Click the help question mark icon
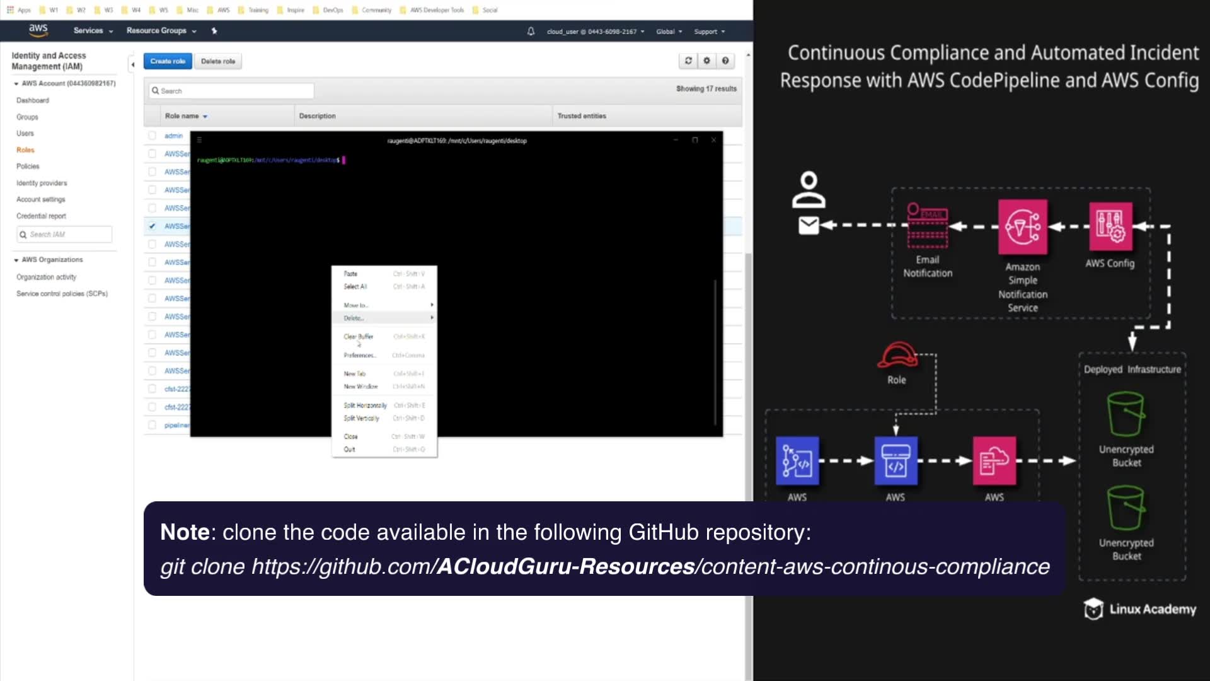1210x681 pixels. 725,61
